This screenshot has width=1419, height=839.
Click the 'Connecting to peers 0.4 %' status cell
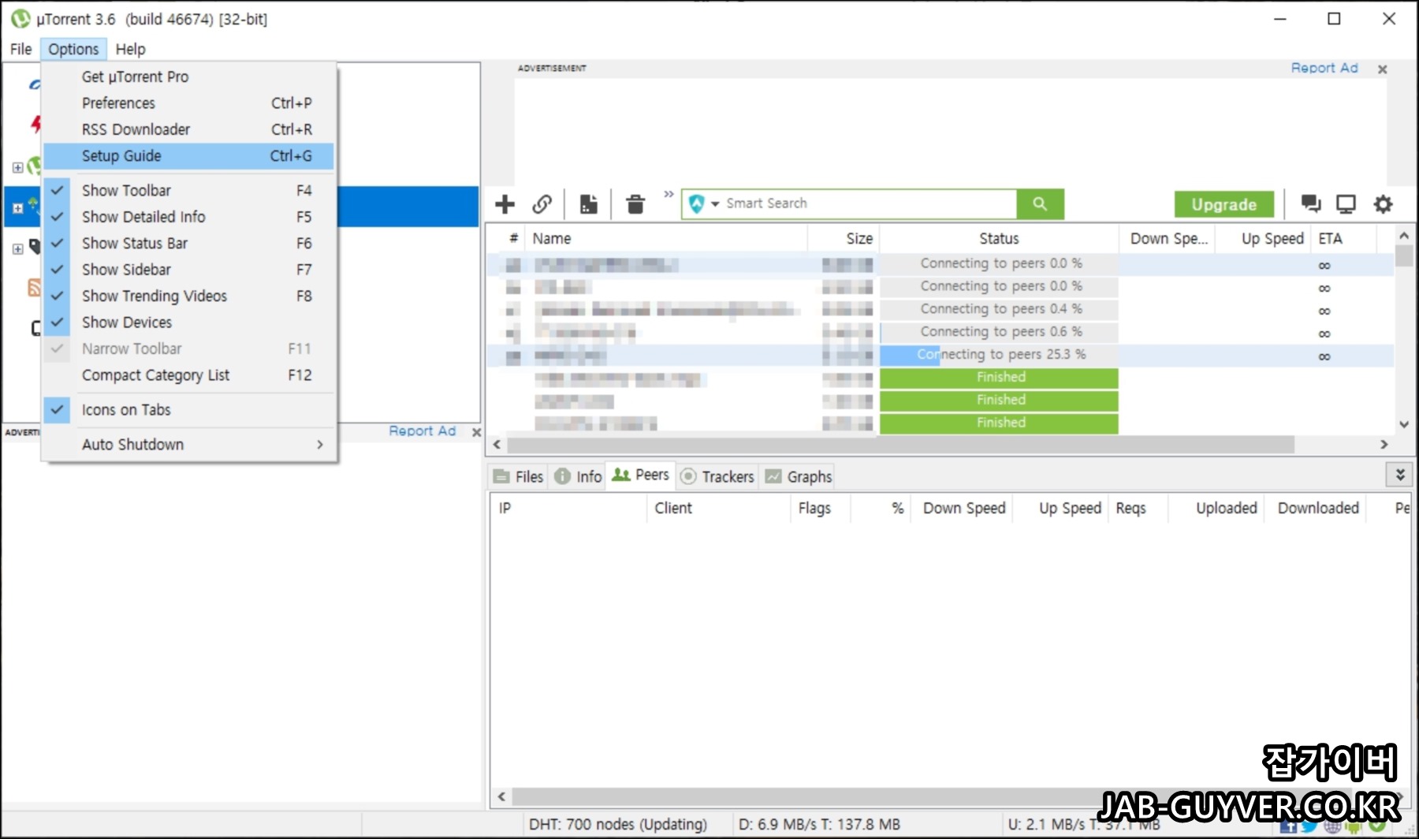999,309
